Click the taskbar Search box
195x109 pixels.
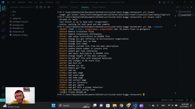[x=74, y=106]
